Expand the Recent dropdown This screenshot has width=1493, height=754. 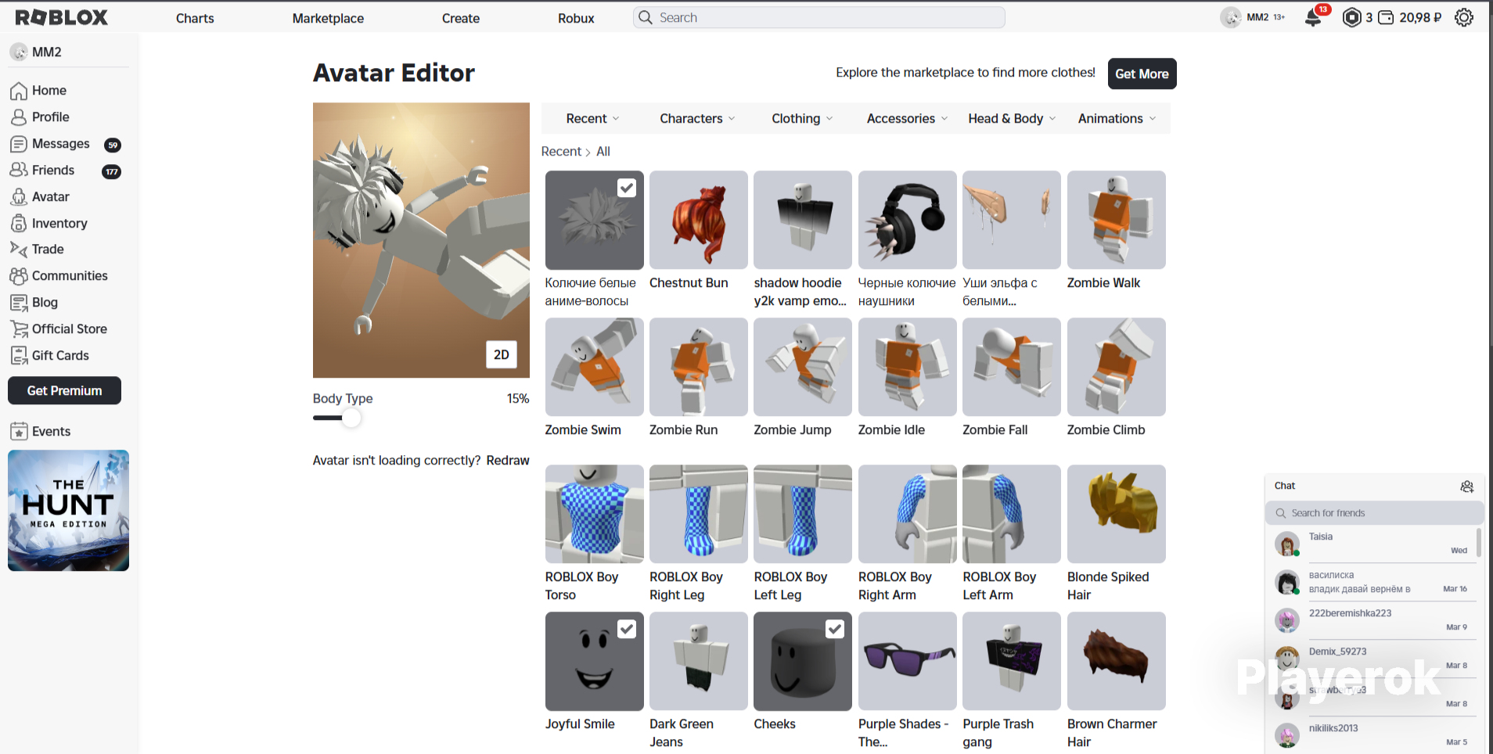pyautogui.click(x=593, y=118)
